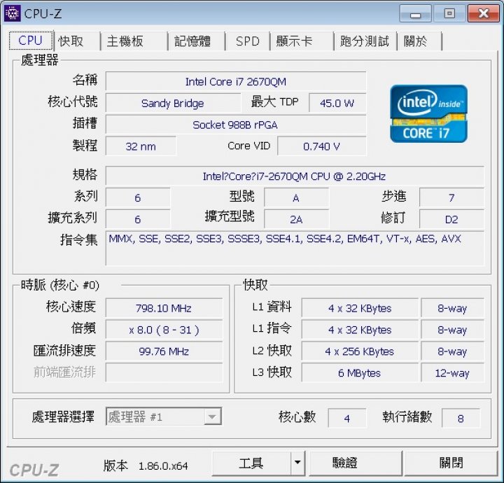The height and width of the screenshot is (483, 504).
Task: Open the 記憶體 tab
Action: [x=196, y=41]
